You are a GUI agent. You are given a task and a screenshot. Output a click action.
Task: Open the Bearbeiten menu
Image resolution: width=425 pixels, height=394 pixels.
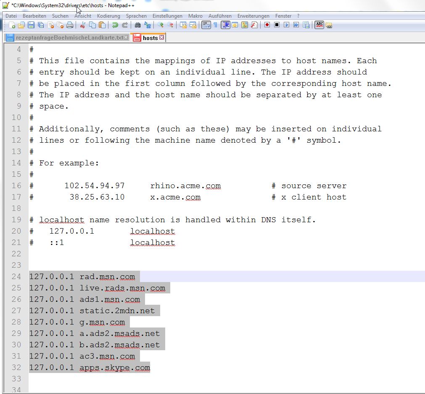click(34, 16)
